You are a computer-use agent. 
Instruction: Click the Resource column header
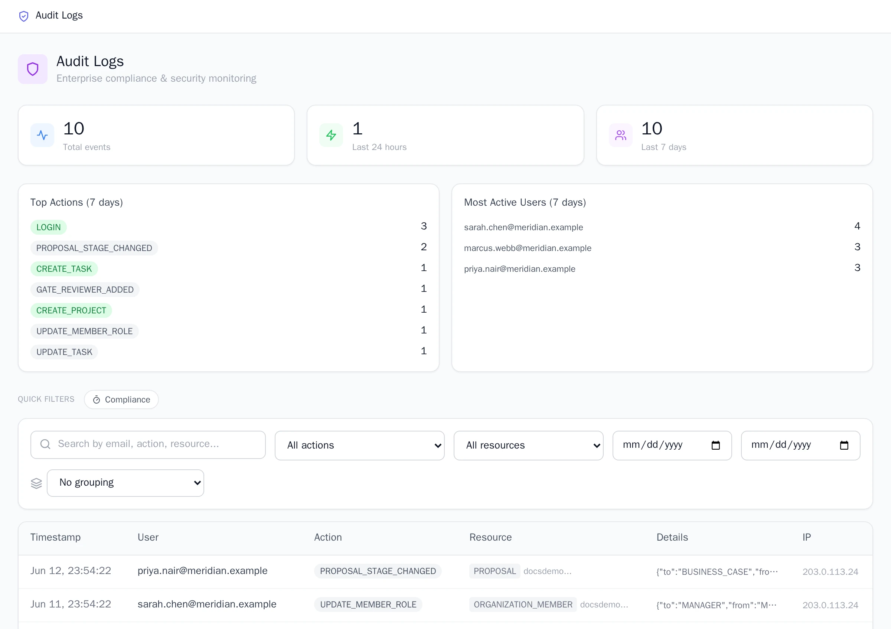[x=490, y=537]
